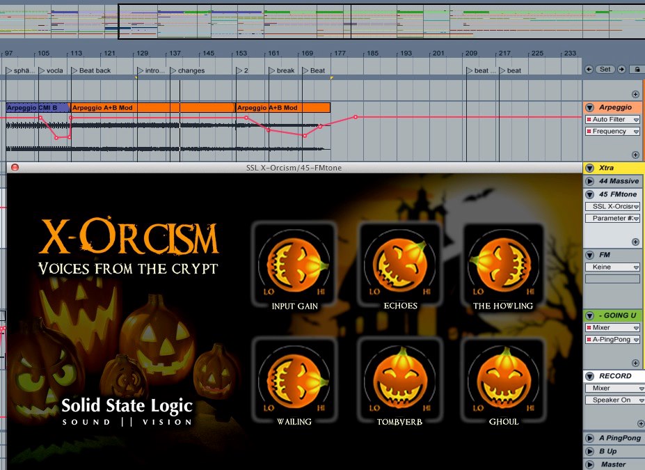The height and width of the screenshot is (470, 645).
Task: Select the 'break' locator
Action: [x=282, y=70]
